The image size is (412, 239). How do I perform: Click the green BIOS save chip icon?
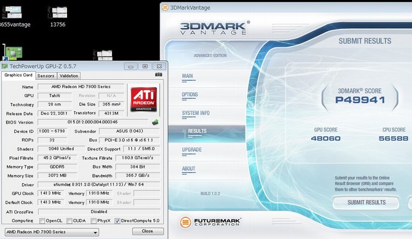156,122
